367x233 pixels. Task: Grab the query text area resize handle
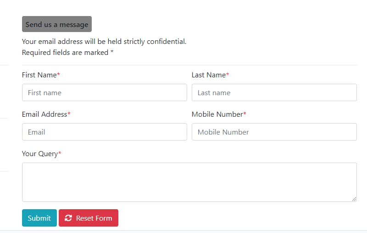point(354,199)
